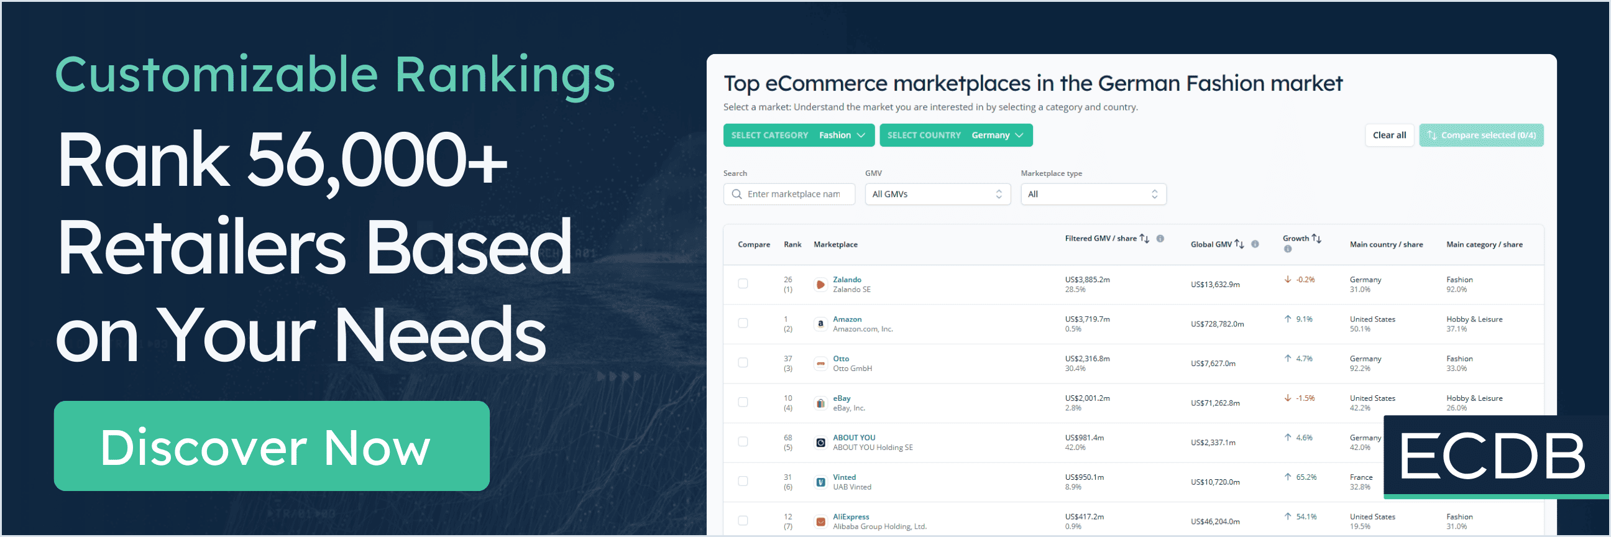
Task: Click eBay's down-arrow growth icon
Action: pyautogui.click(x=1288, y=398)
